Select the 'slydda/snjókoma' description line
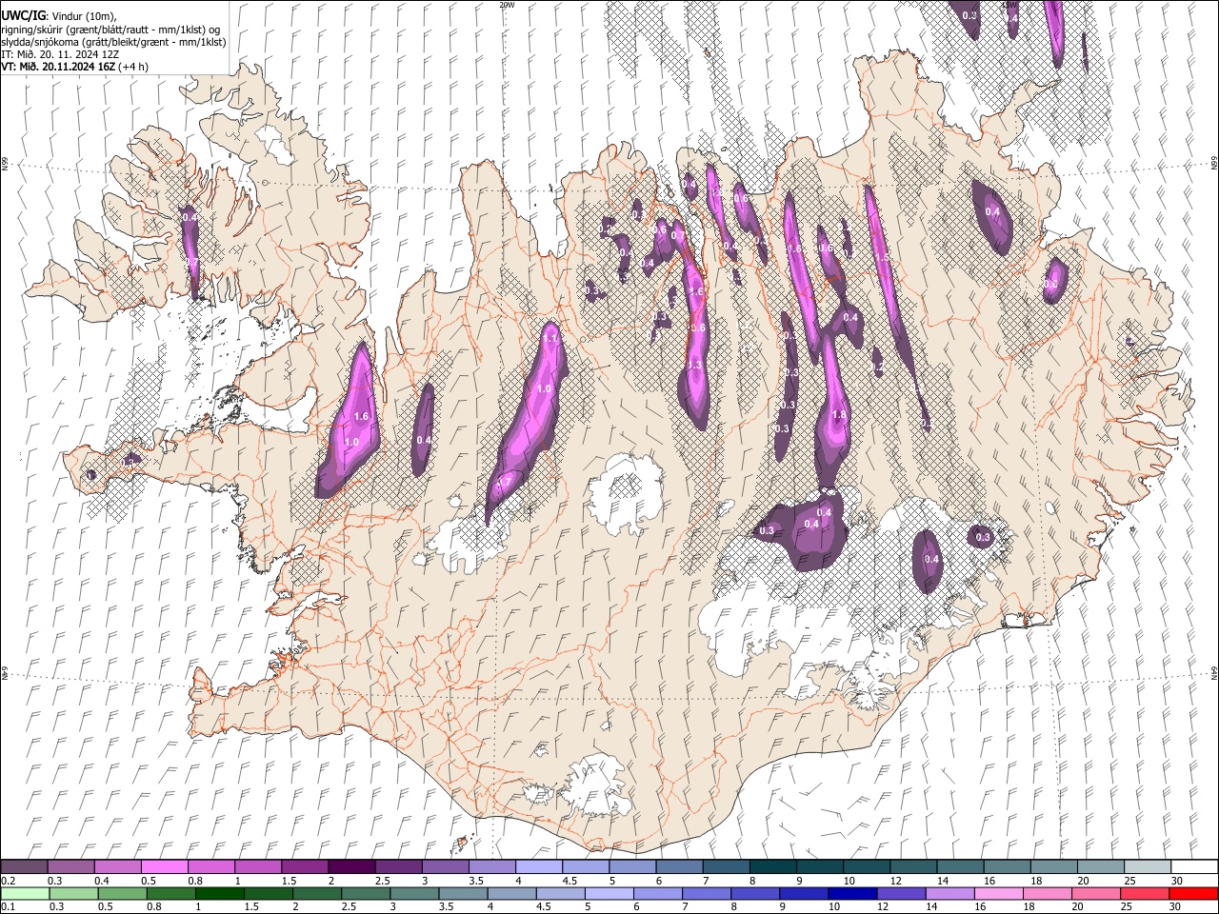 click(113, 42)
